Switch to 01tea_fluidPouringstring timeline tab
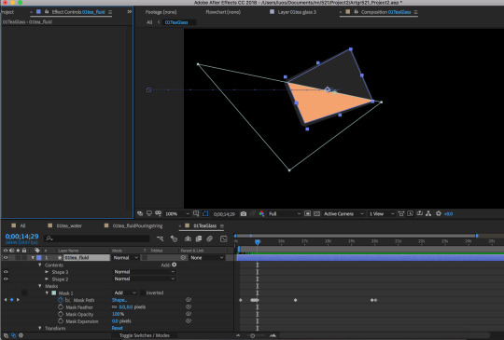 point(133,225)
